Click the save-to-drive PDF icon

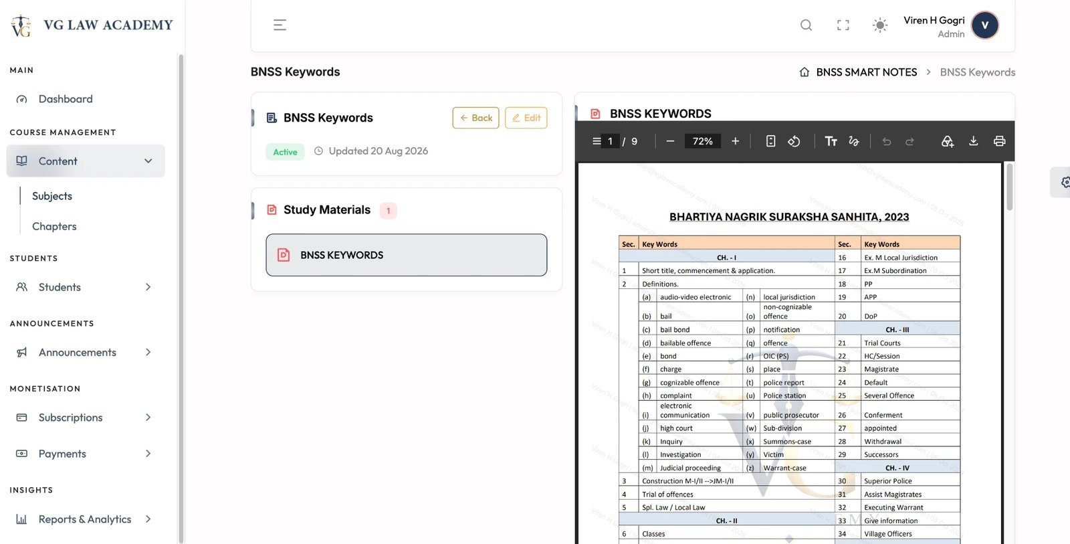[948, 141]
